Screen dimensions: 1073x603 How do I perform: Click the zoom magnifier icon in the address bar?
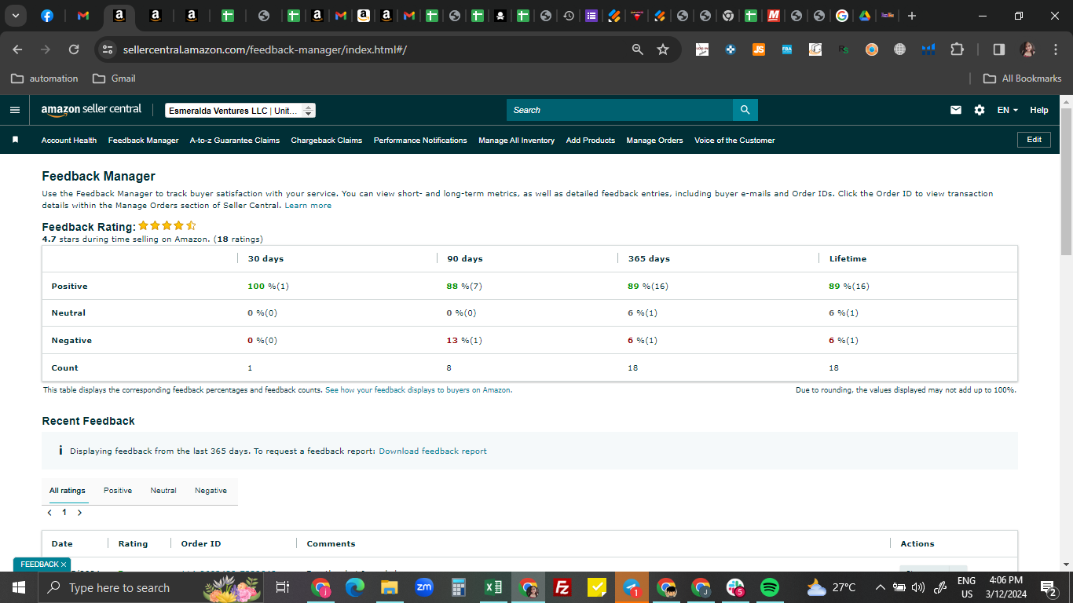pyautogui.click(x=638, y=49)
